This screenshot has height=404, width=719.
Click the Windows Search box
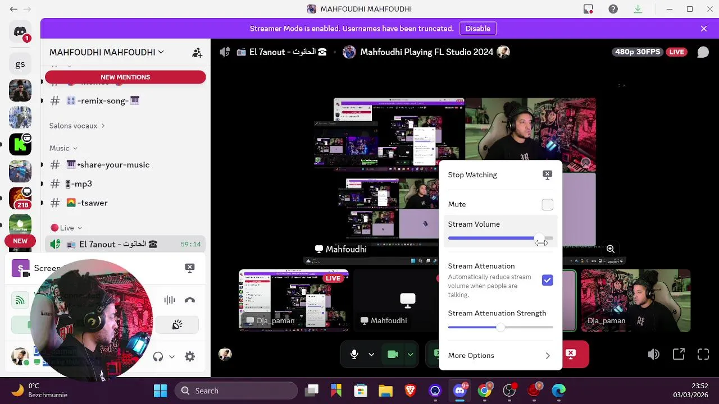point(236,391)
